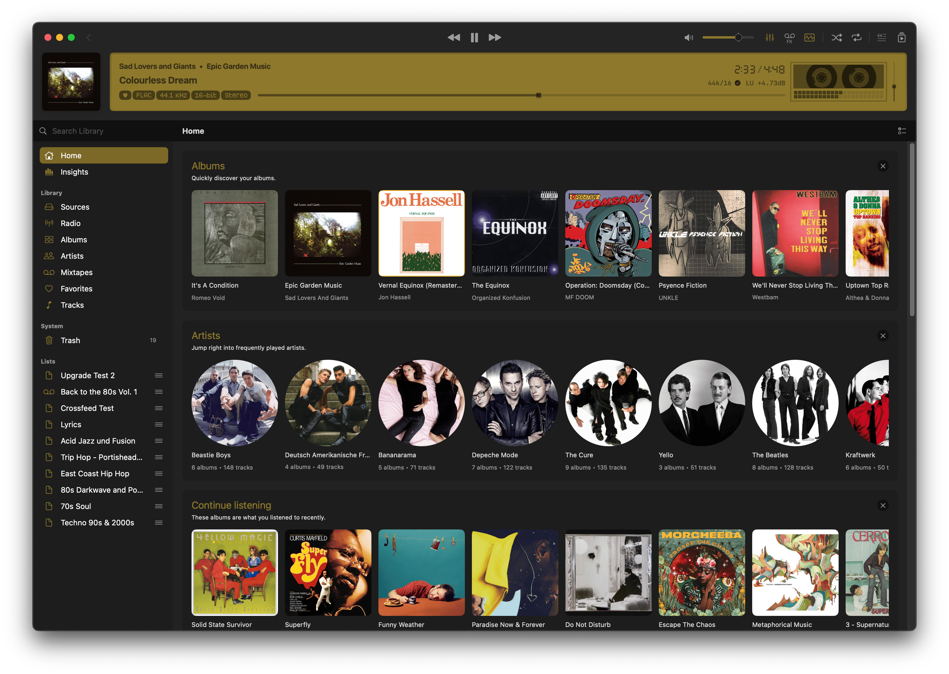Screen dimensions: 949x674
Task: Open the Upgrade Test 2 list menu handle
Action: pyautogui.click(x=159, y=376)
